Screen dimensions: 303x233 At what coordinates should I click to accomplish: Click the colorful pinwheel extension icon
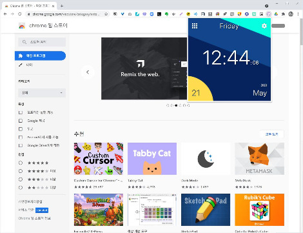[217, 14]
